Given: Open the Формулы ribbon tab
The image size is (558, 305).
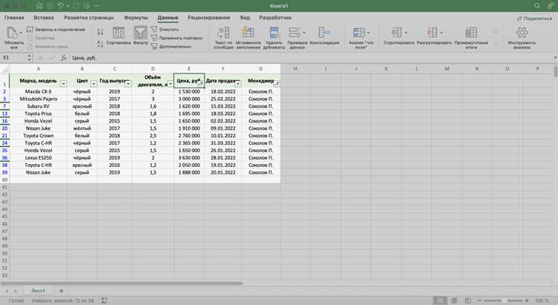Looking at the screenshot, I should [136, 17].
